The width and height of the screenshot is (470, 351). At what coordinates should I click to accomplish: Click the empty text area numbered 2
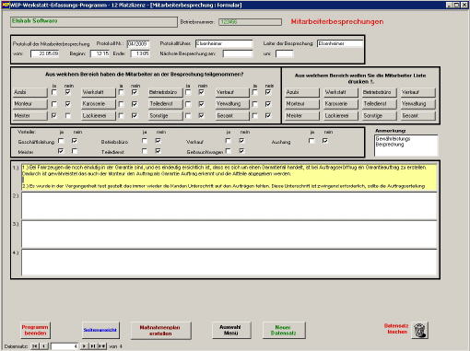(x=229, y=206)
